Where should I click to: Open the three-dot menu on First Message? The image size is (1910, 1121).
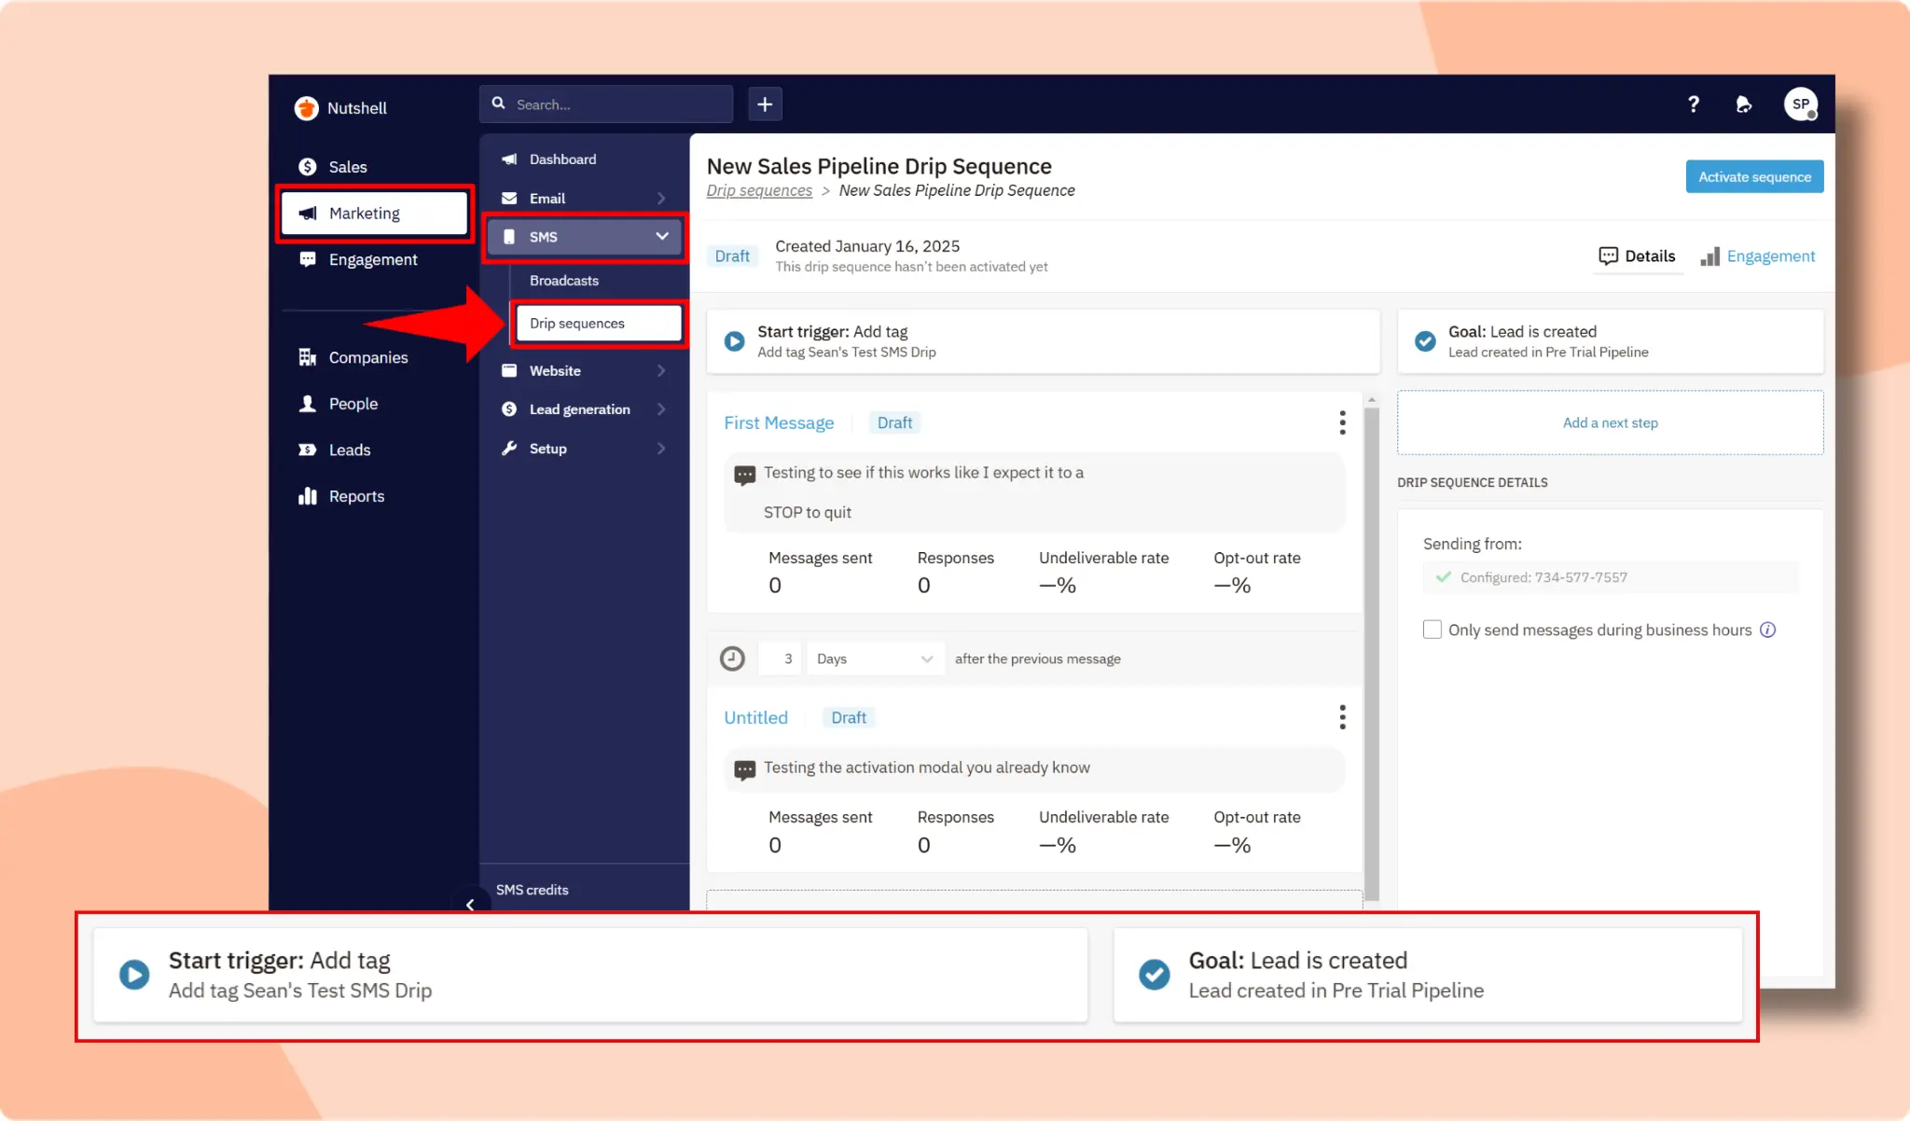pos(1343,422)
